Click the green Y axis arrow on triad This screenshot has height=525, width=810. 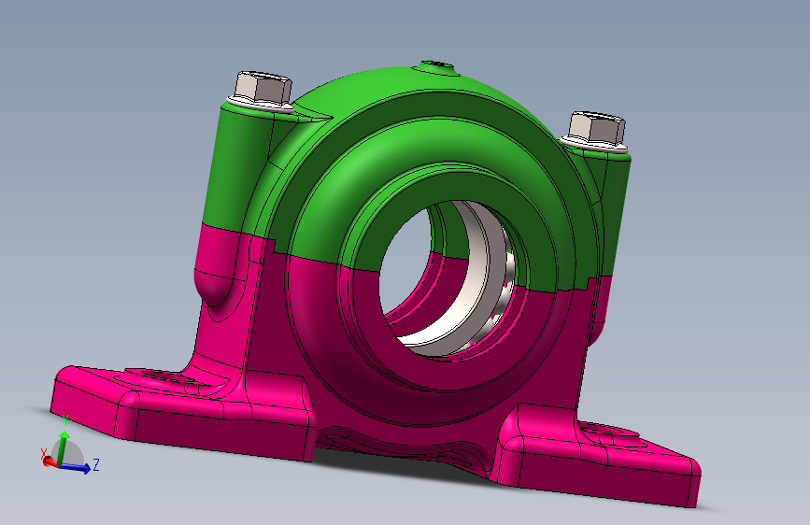62,447
